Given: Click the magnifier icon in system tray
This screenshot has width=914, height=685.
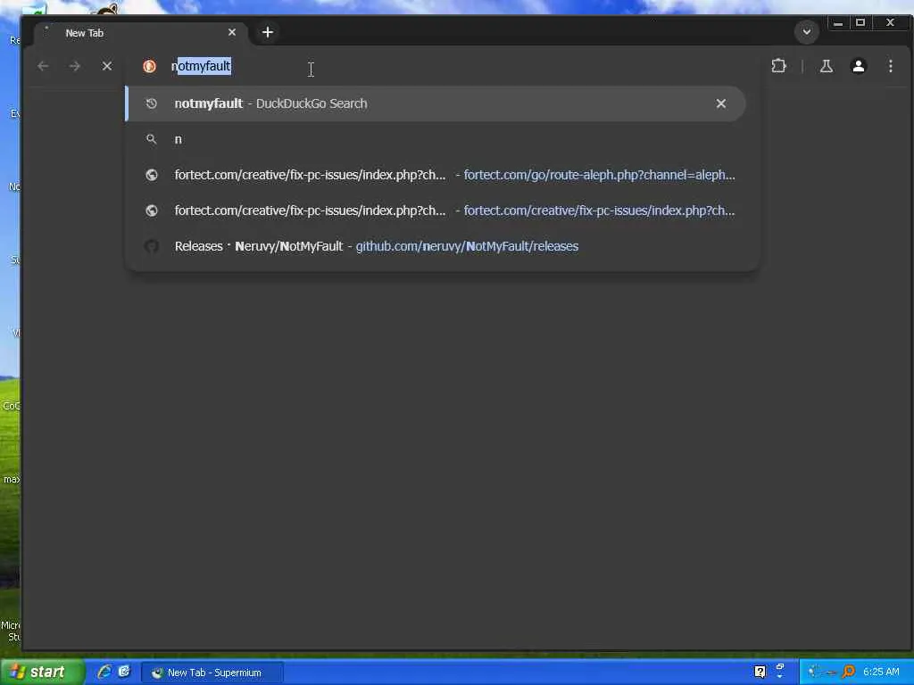Looking at the screenshot, I should 848,673.
